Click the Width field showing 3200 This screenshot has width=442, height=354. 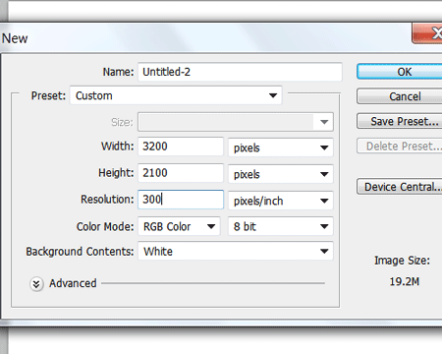181,147
